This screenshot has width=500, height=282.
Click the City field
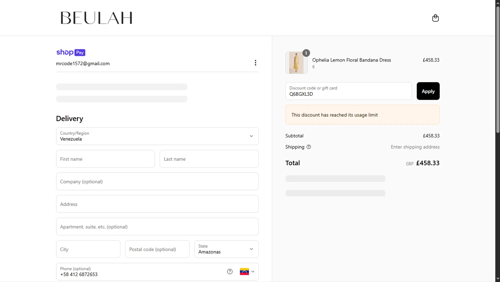[88, 249]
